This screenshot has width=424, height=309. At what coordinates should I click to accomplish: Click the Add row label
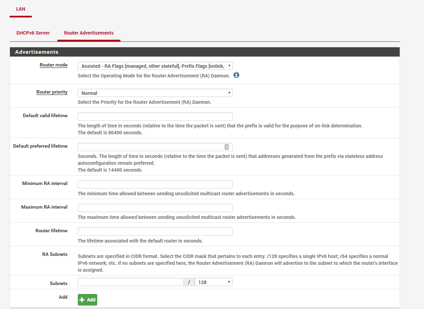pyautogui.click(x=63, y=297)
